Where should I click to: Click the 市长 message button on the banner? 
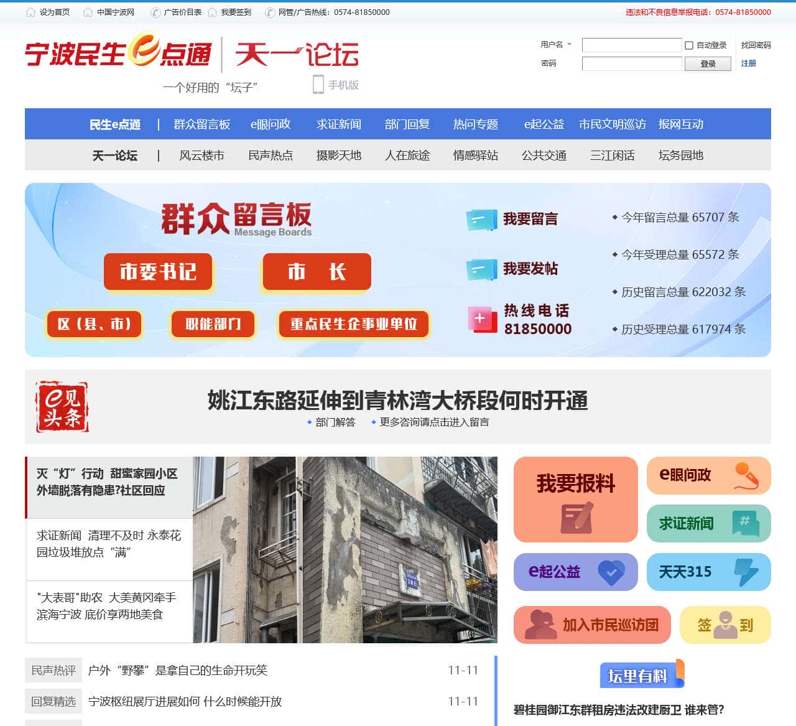pos(316,271)
